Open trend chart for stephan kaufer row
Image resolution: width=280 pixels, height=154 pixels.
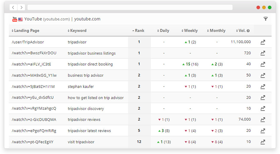(x=263, y=87)
